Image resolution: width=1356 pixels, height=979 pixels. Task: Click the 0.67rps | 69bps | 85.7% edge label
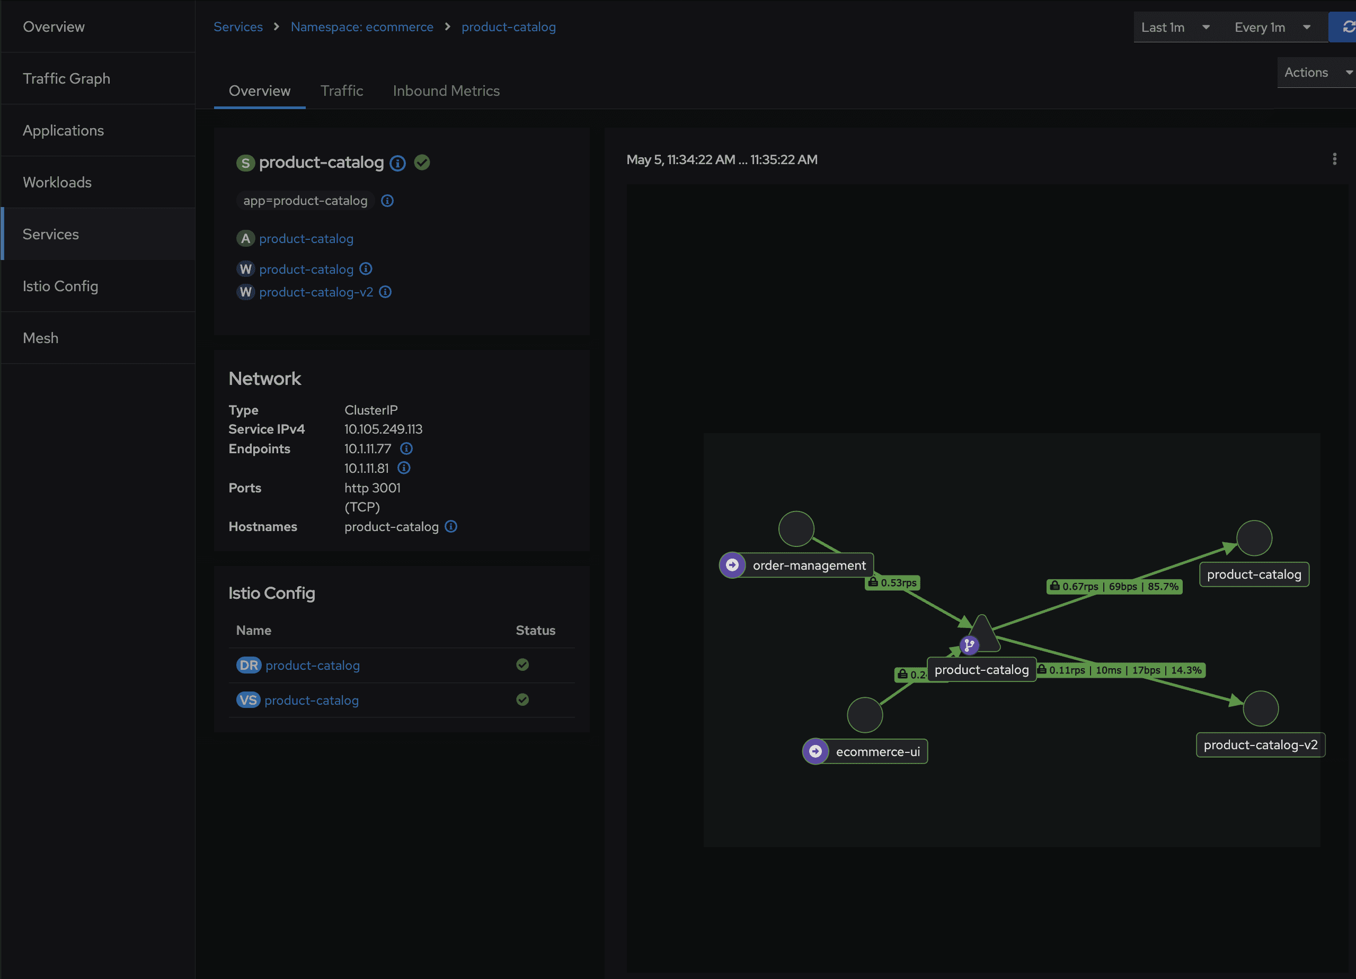[1114, 587]
